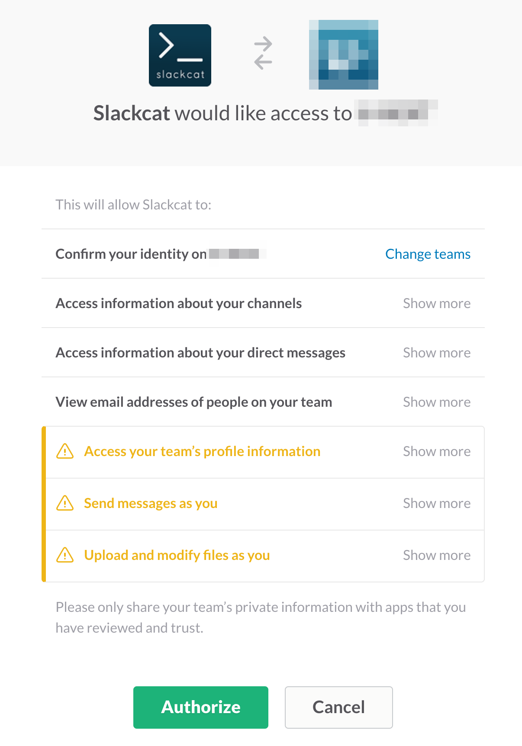Click warning icon beside Upload and modify files
Image resolution: width=522 pixels, height=746 pixels.
pyautogui.click(x=65, y=555)
